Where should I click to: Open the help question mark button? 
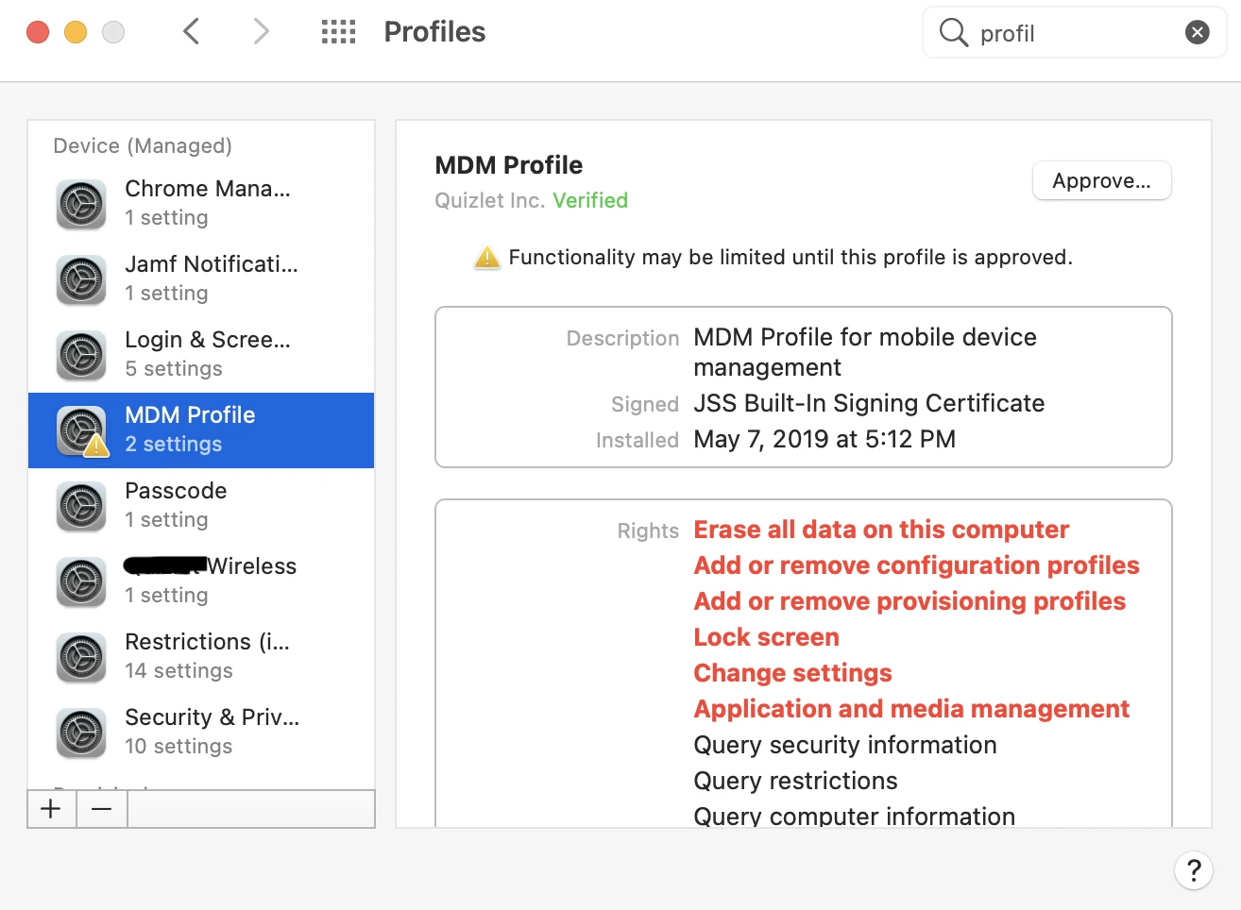pos(1194,869)
